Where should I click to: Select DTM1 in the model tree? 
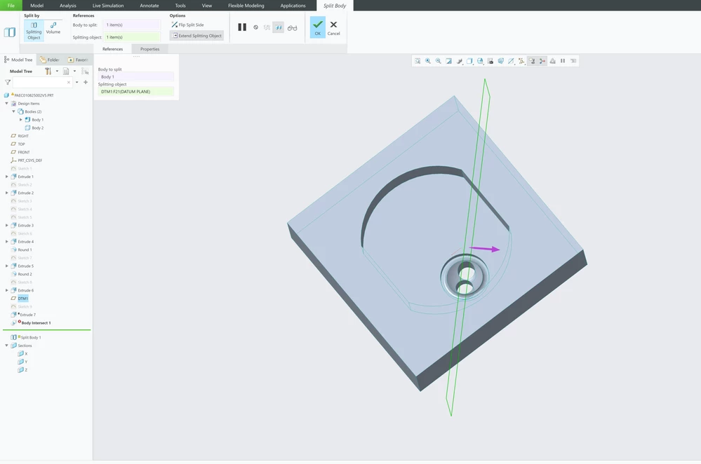(x=22, y=299)
